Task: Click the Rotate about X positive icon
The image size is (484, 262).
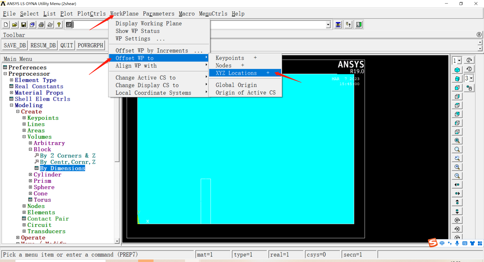Action: pyautogui.click(x=457, y=220)
